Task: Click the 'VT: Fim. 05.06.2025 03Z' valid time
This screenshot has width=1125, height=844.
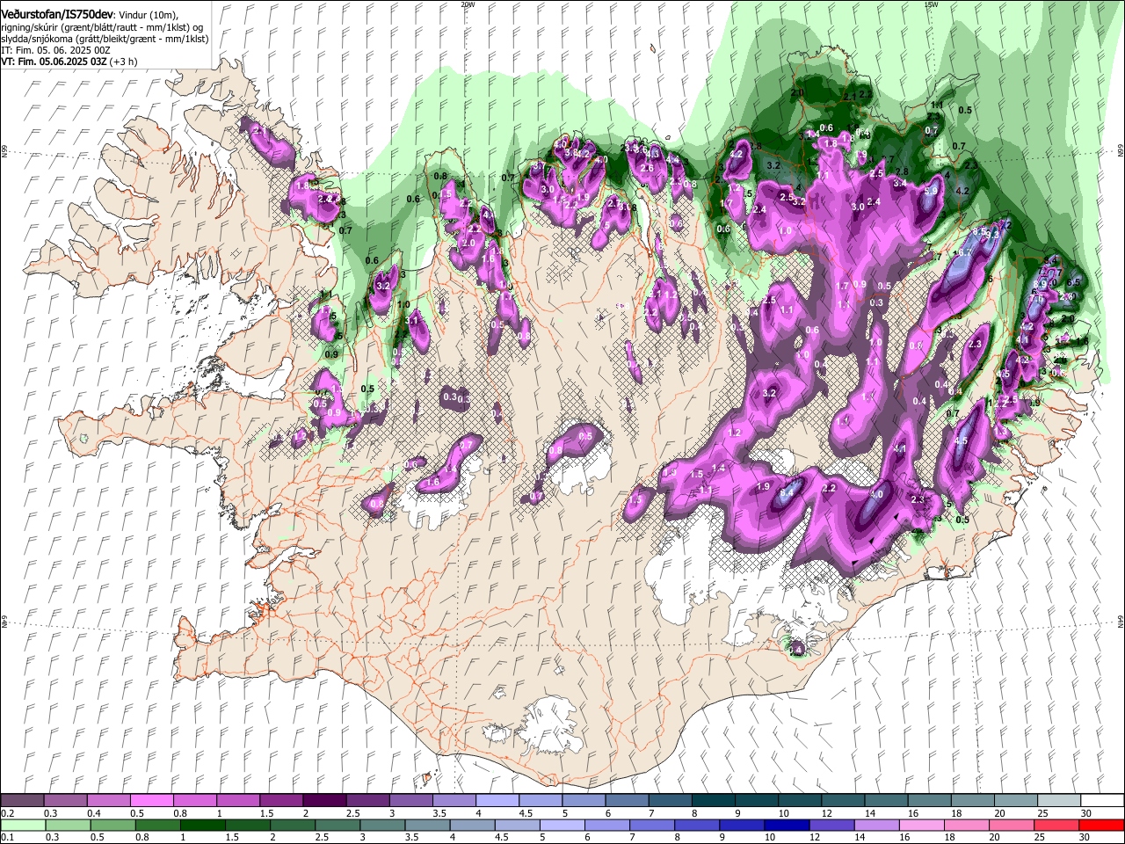Action: pyautogui.click(x=54, y=62)
